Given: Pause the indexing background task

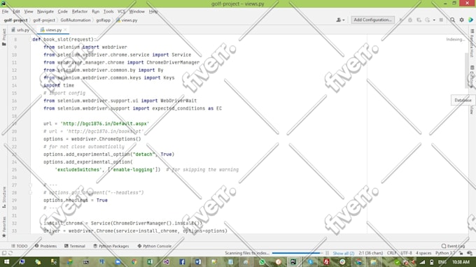Looking at the screenshot, I should [x=327, y=253].
